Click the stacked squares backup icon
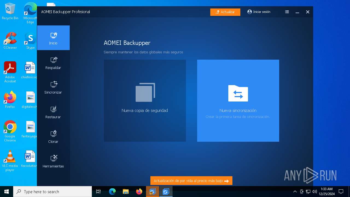This screenshot has height=197, width=350. (145, 92)
